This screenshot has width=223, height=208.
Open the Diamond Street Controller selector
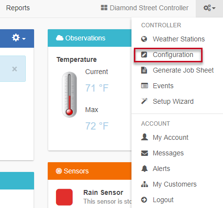pos(145,8)
